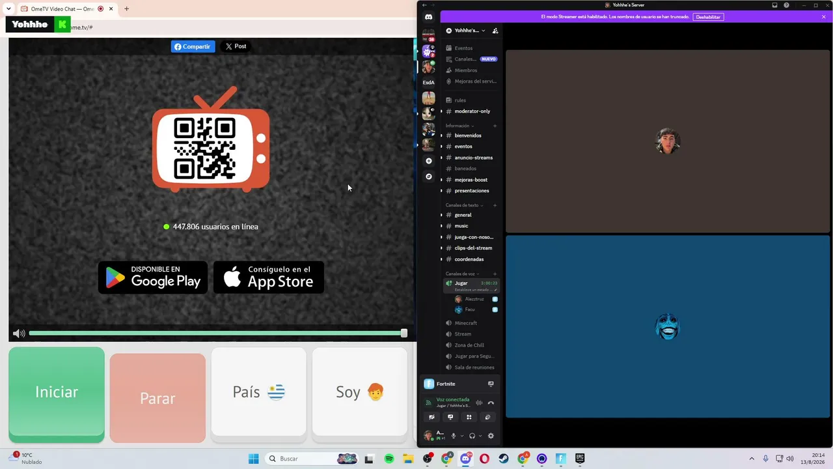This screenshot has height=469, width=833.
Task: Click the invite people icon beside server name
Action: tap(495, 31)
